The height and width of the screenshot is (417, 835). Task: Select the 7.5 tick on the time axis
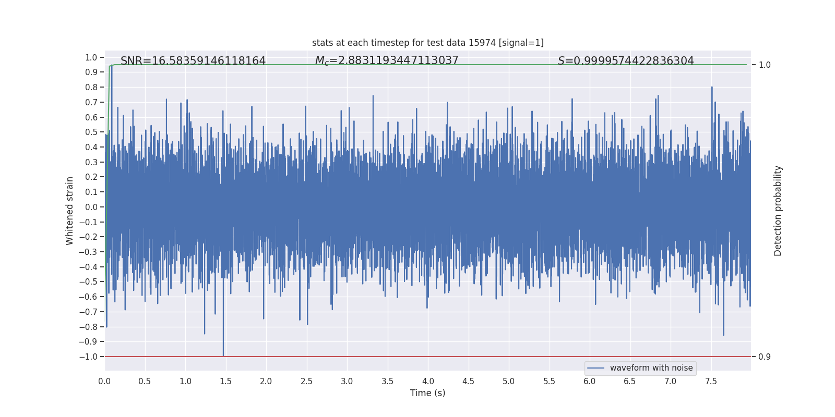pos(711,381)
